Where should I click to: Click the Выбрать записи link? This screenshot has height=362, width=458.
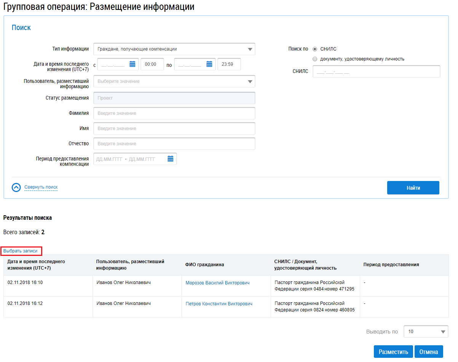click(21, 251)
